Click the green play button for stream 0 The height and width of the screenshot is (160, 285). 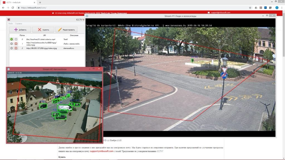(x=12, y=39)
